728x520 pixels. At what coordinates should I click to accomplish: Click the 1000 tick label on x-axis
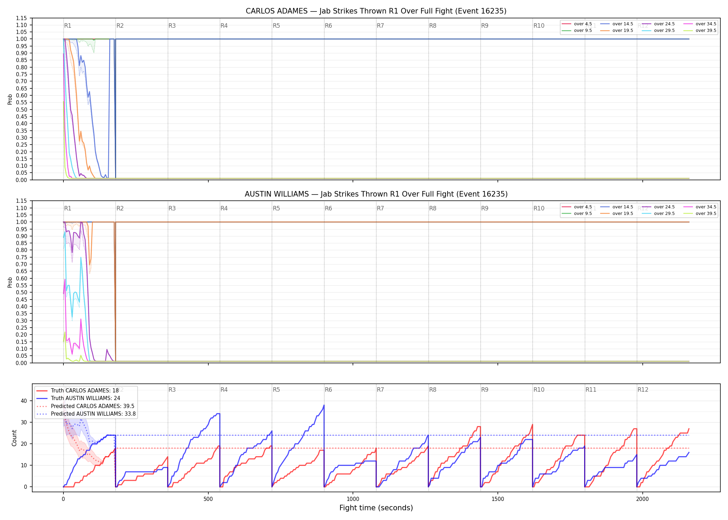353,499
